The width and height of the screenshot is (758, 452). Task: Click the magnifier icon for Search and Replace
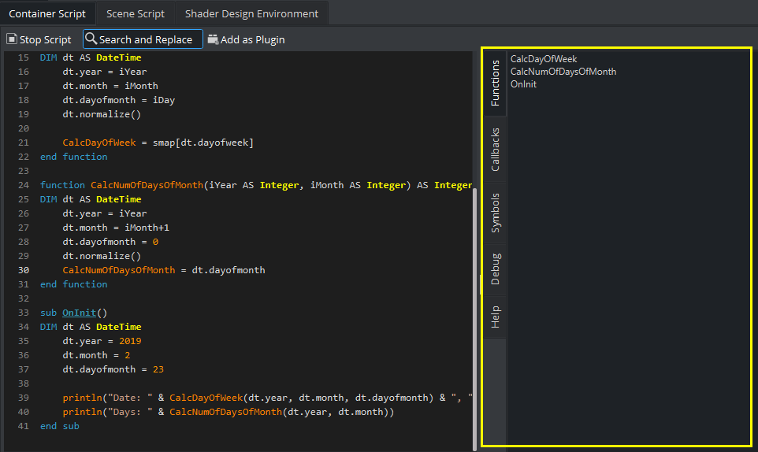pyautogui.click(x=91, y=39)
